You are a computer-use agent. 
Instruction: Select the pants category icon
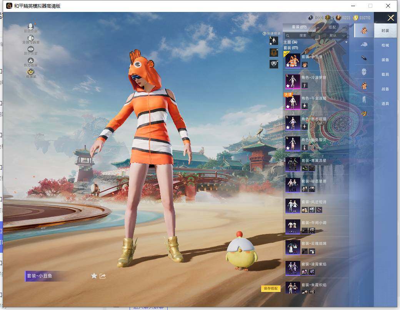[364, 99]
